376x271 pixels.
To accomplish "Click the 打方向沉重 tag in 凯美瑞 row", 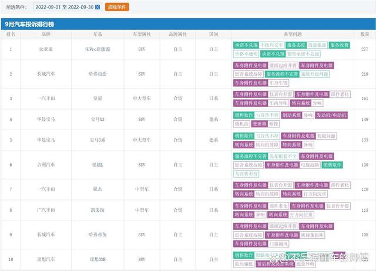I will [301, 215].
